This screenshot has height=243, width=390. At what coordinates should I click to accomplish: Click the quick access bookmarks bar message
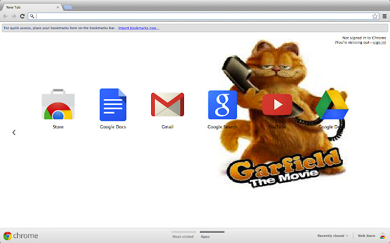pos(60,28)
